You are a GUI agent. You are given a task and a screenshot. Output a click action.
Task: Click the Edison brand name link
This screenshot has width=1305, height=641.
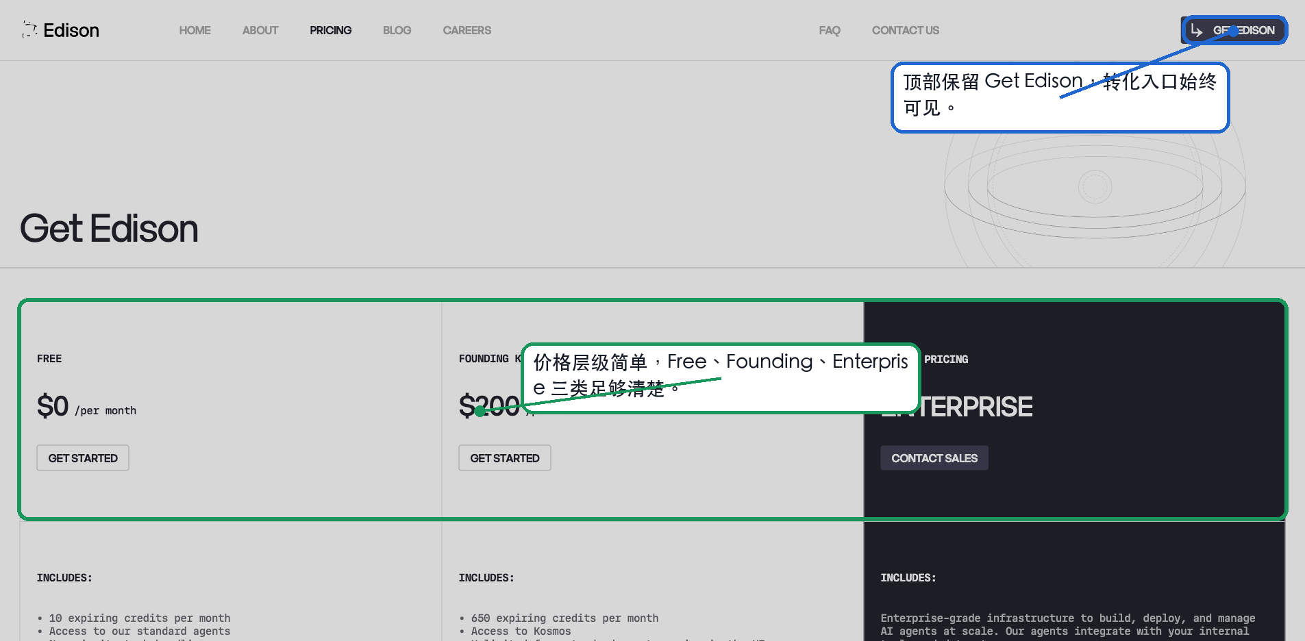click(71, 30)
